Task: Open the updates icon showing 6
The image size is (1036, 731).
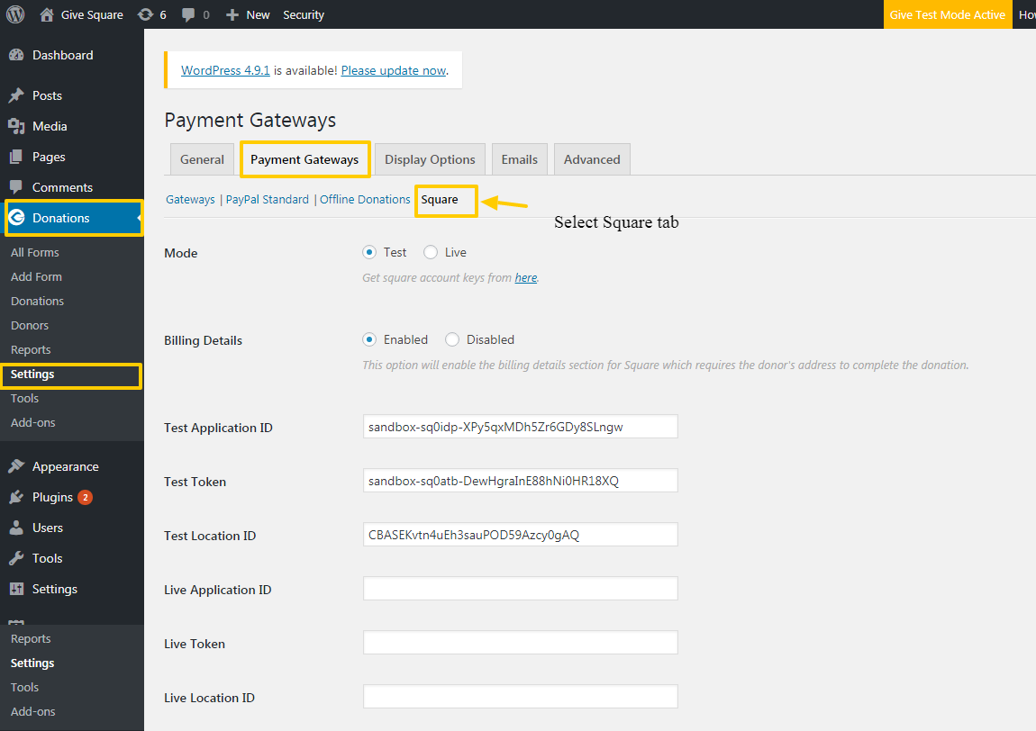Action: tap(145, 14)
